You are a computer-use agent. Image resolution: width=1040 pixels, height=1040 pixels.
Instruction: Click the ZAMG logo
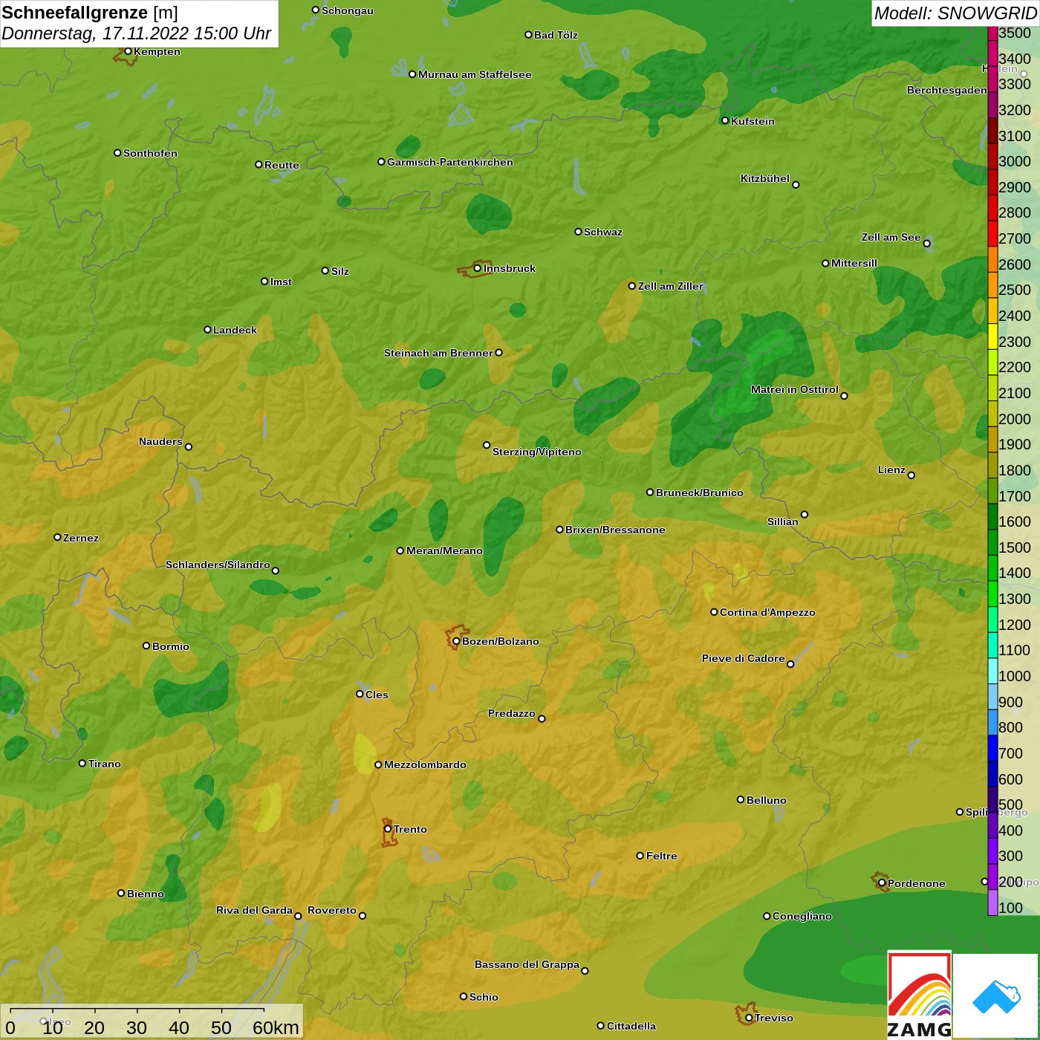point(920,994)
